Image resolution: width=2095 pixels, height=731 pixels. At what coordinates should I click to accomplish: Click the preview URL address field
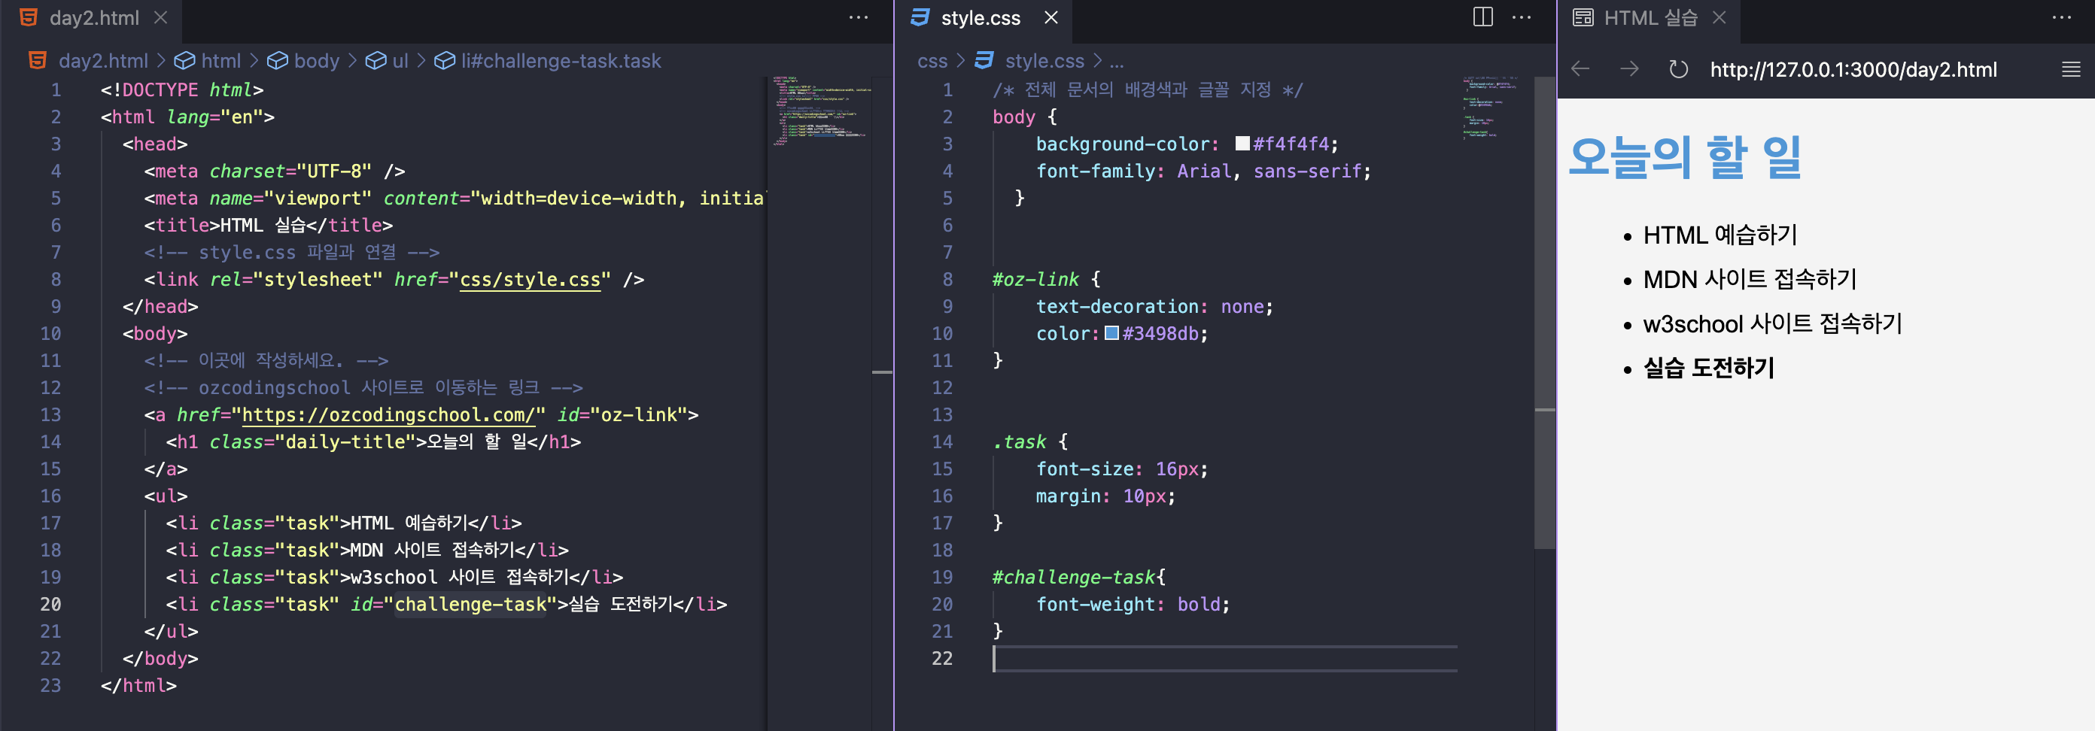(1853, 70)
